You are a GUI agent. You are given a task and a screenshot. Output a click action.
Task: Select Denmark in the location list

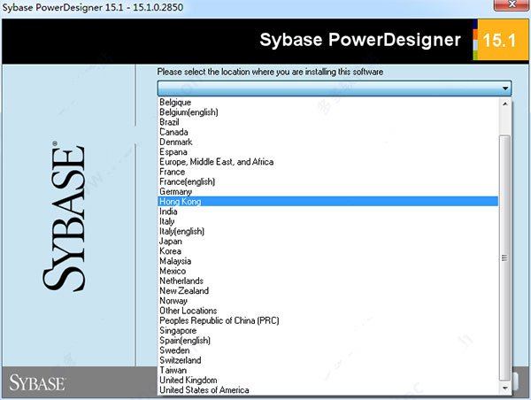coord(327,142)
